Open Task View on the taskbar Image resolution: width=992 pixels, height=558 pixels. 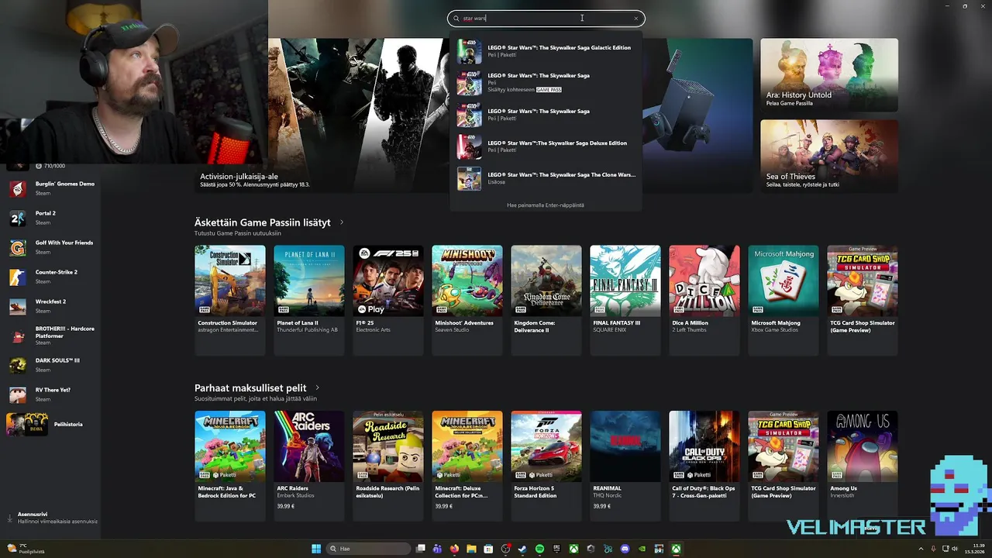(420, 549)
